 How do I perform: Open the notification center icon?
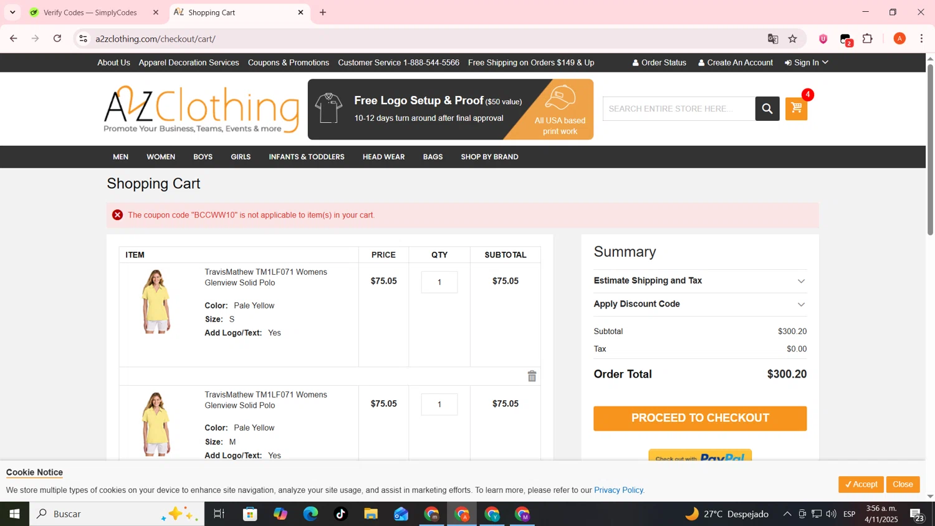pos(917,514)
